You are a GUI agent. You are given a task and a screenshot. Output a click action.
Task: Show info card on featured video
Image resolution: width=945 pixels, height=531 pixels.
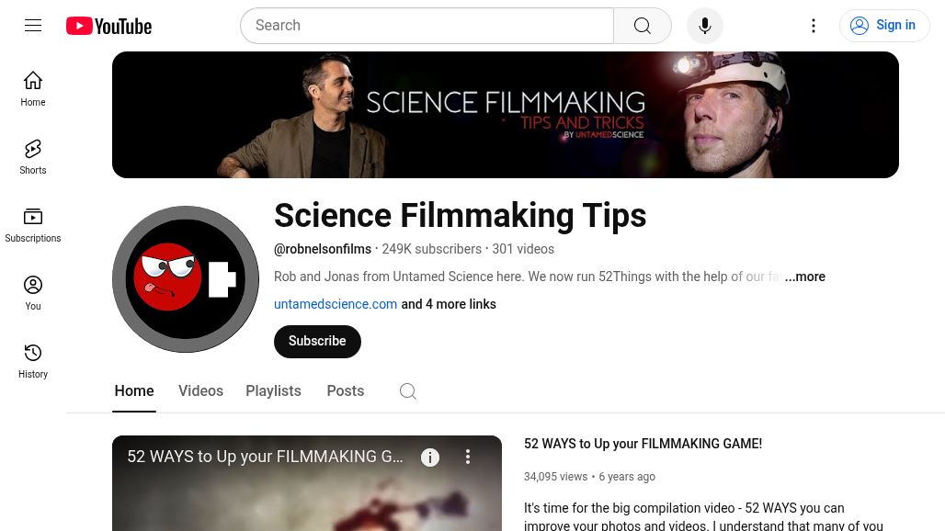coord(429,458)
